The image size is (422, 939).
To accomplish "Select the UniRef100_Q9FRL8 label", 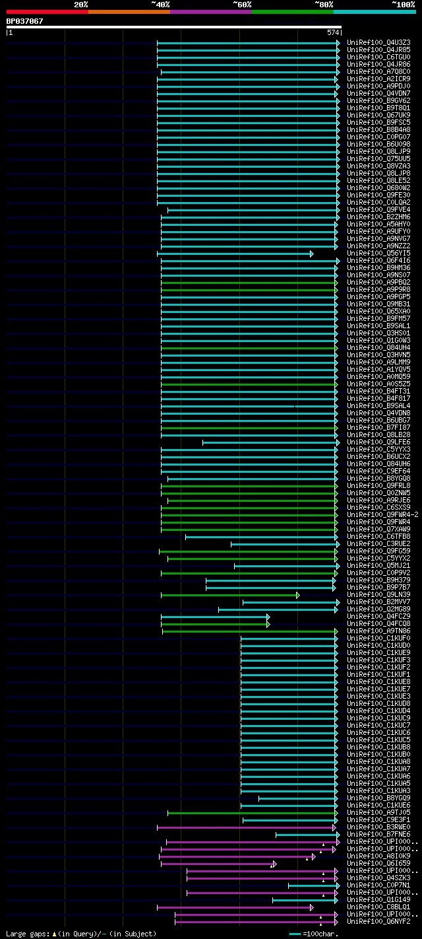I will point(378,485).
